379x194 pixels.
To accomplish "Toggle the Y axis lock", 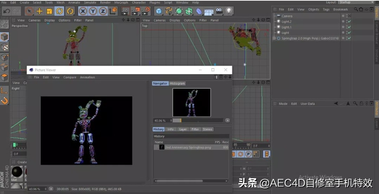I will [93, 11].
